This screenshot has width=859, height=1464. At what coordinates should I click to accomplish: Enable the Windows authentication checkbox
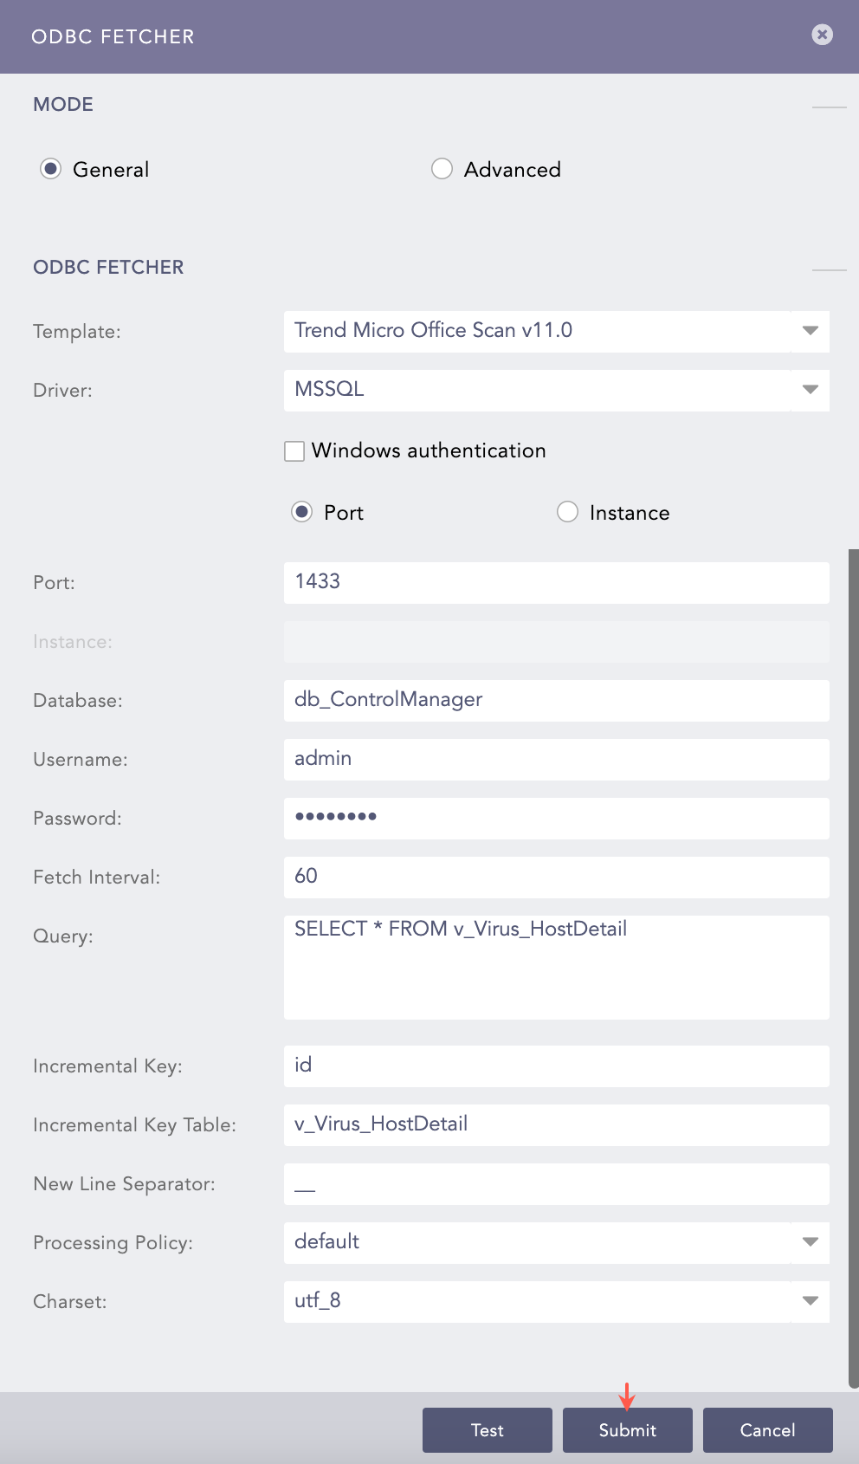(x=294, y=451)
